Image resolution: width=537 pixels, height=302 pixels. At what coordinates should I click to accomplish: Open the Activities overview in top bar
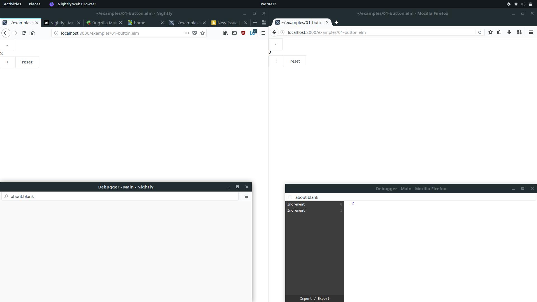(12, 4)
